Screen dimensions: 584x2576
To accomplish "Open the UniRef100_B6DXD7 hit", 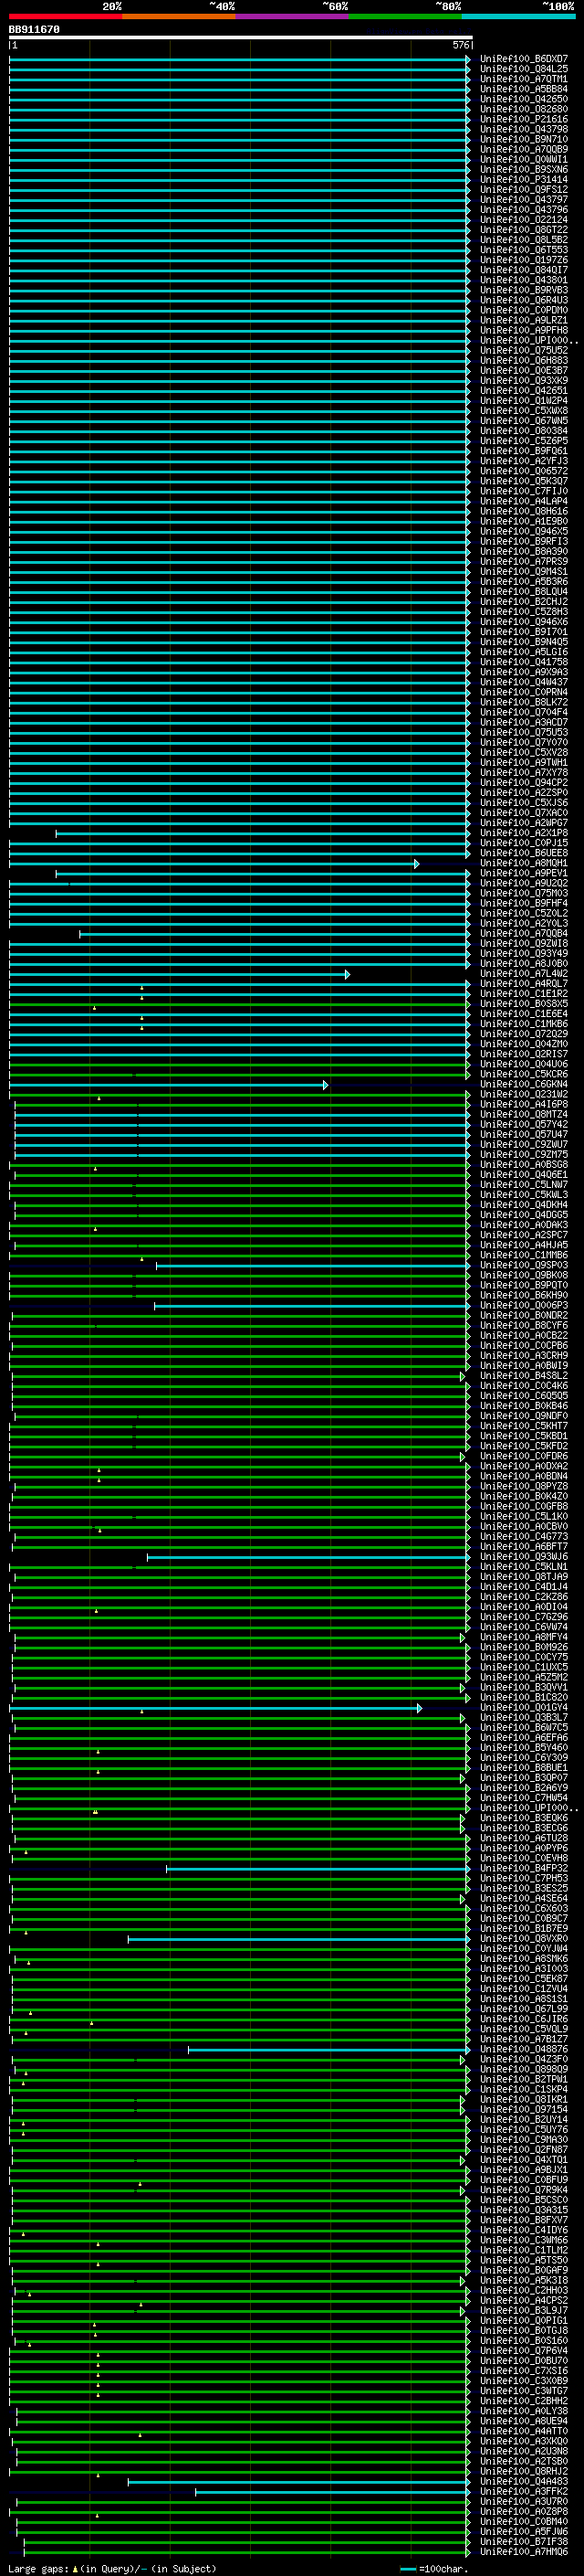I will point(524,60).
